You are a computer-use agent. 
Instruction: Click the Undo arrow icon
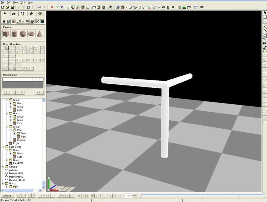tap(40, 7)
